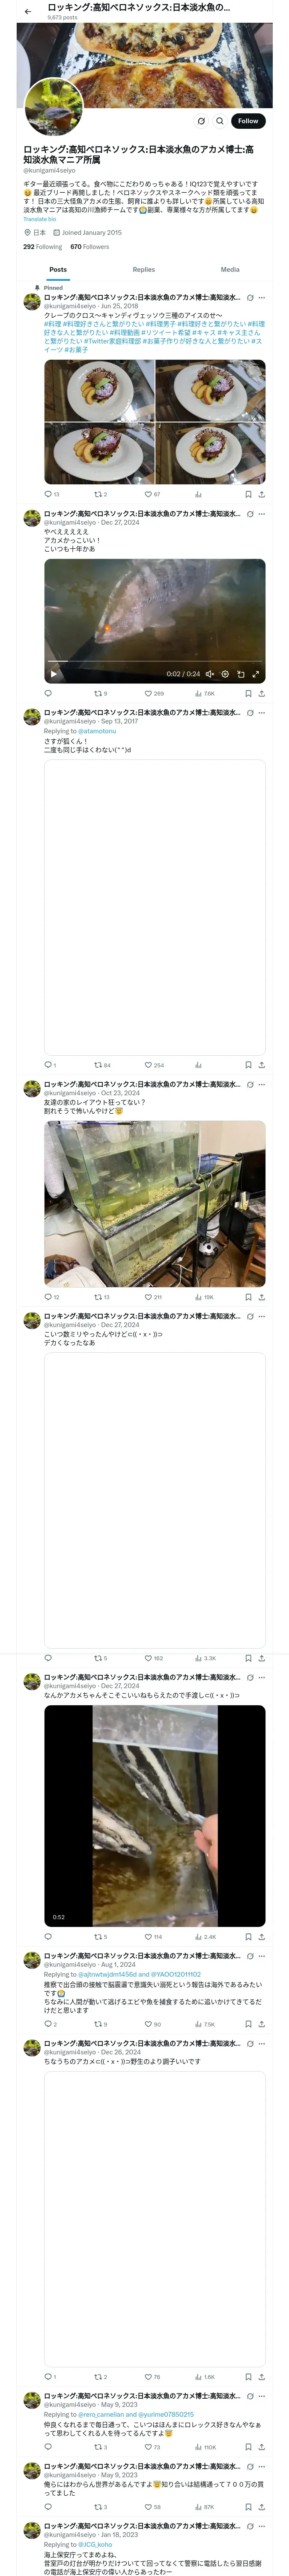Mute the fish video audio
289x2576 pixels.
pos(209,674)
